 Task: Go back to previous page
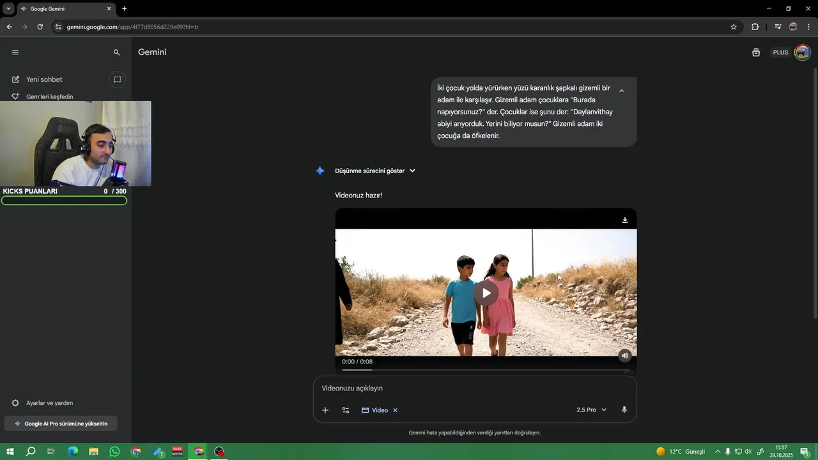point(9,27)
